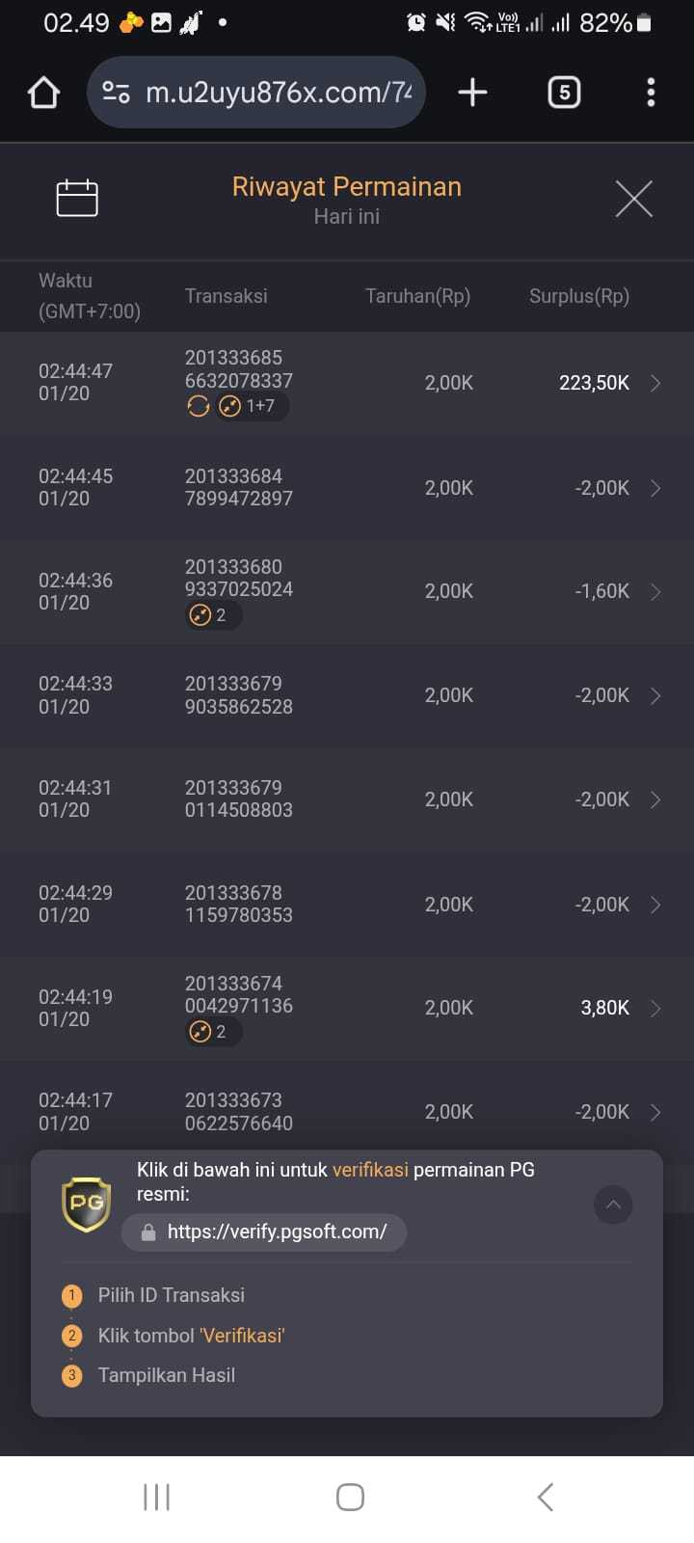The height and width of the screenshot is (1543, 694).
Task: Tap the browser home icon
Action: point(43,93)
